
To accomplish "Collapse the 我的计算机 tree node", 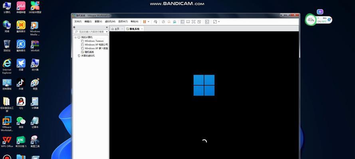I will [75, 37].
